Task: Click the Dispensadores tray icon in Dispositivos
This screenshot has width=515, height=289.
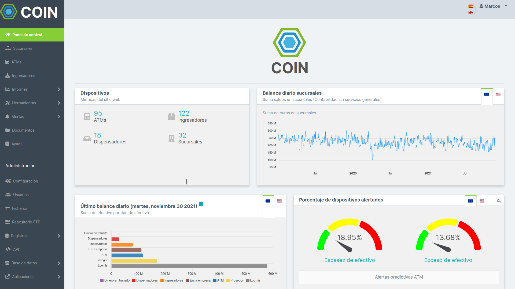Action: (x=87, y=138)
